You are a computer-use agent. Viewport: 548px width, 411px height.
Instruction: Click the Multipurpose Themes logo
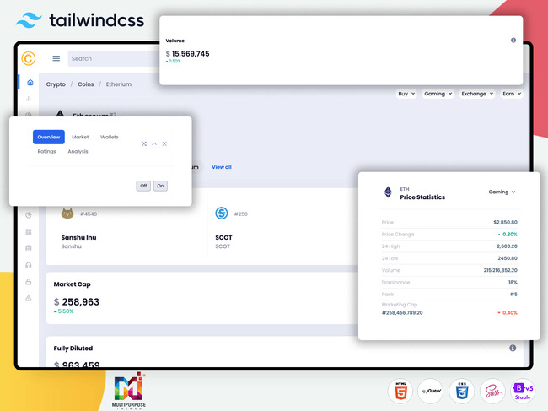[129, 391]
